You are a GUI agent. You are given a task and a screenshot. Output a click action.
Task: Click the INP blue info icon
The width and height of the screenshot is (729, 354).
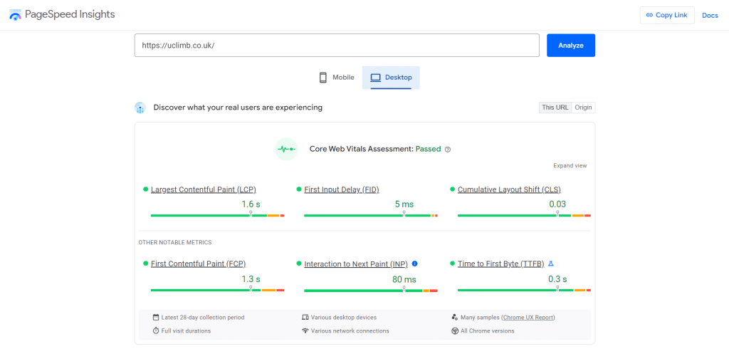pos(415,264)
